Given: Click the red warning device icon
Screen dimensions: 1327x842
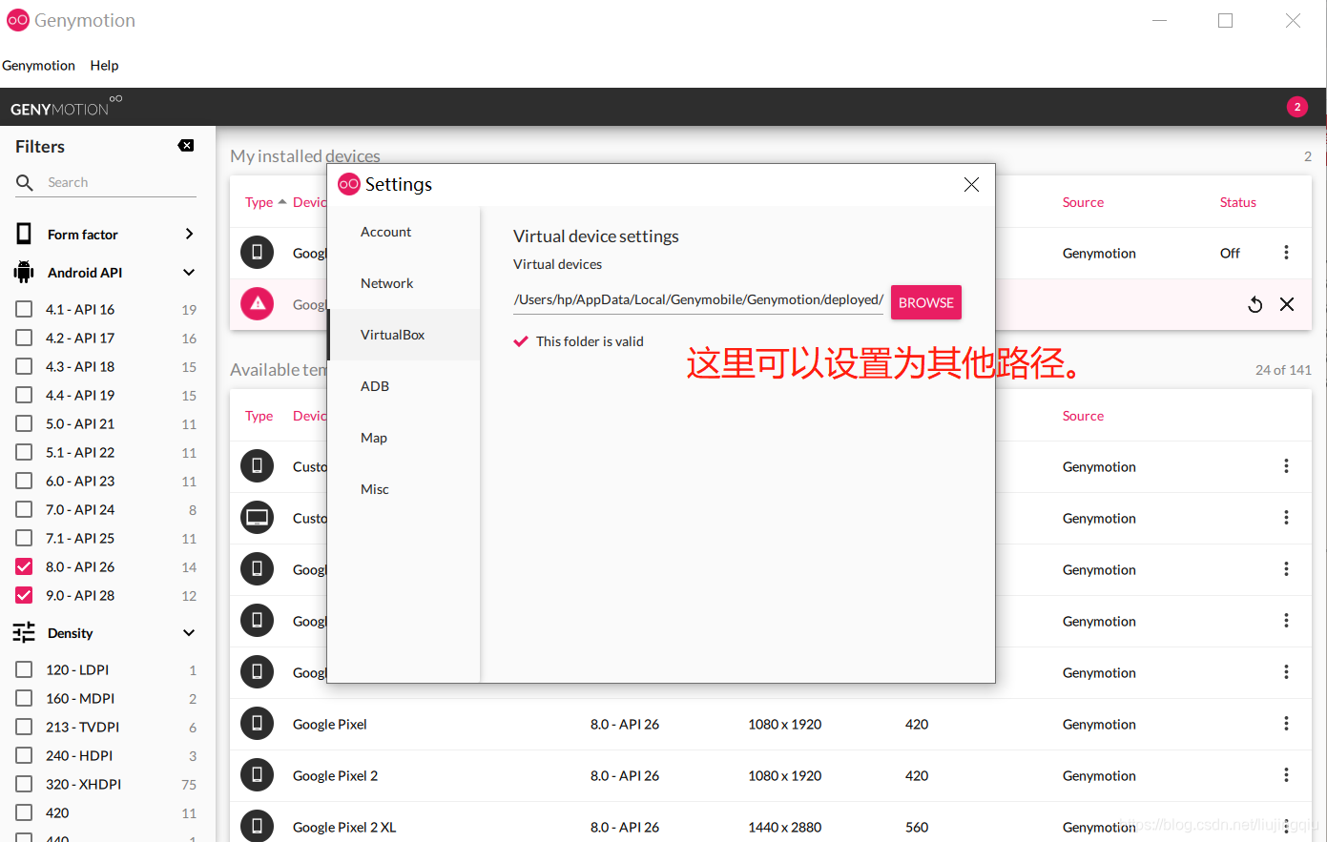Looking at the screenshot, I should tap(257, 304).
